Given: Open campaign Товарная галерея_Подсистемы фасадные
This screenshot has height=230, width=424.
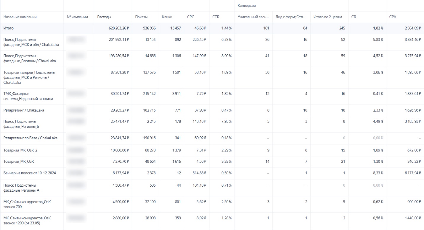Looking at the screenshot, I should 29,77.
